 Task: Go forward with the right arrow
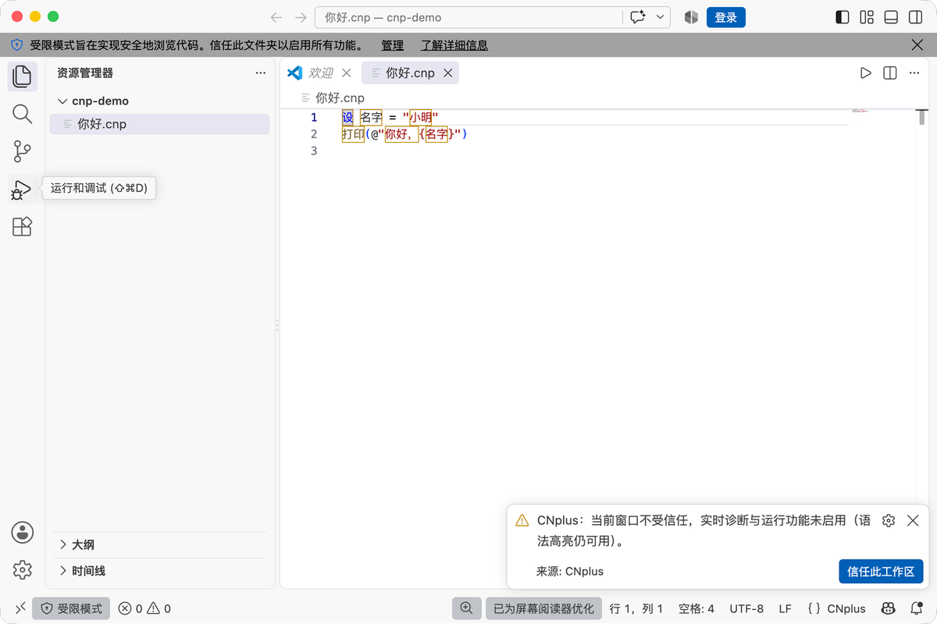click(x=301, y=17)
